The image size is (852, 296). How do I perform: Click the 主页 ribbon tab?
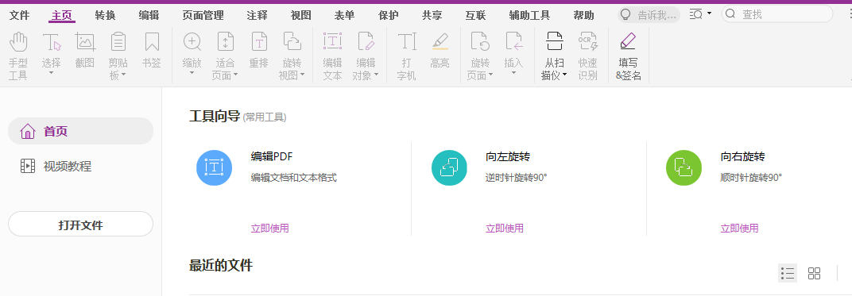click(62, 16)
